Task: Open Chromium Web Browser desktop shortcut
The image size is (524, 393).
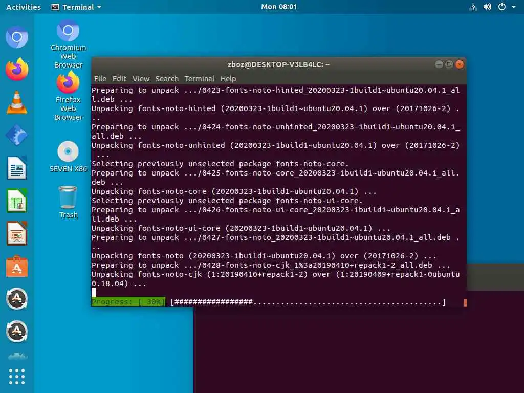Action: tap(68, 44)
